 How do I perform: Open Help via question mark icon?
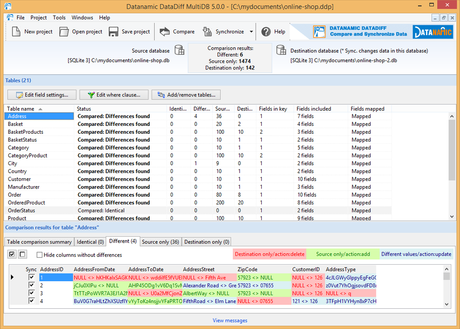(266, 32)
